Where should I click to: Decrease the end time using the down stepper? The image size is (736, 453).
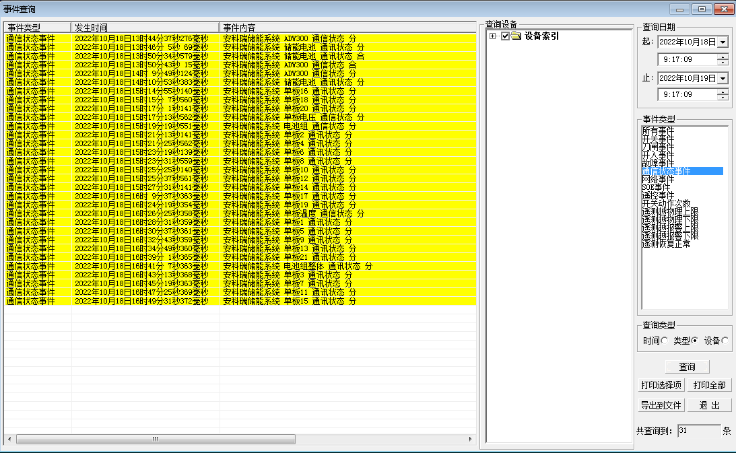click(x=724, y=96)
